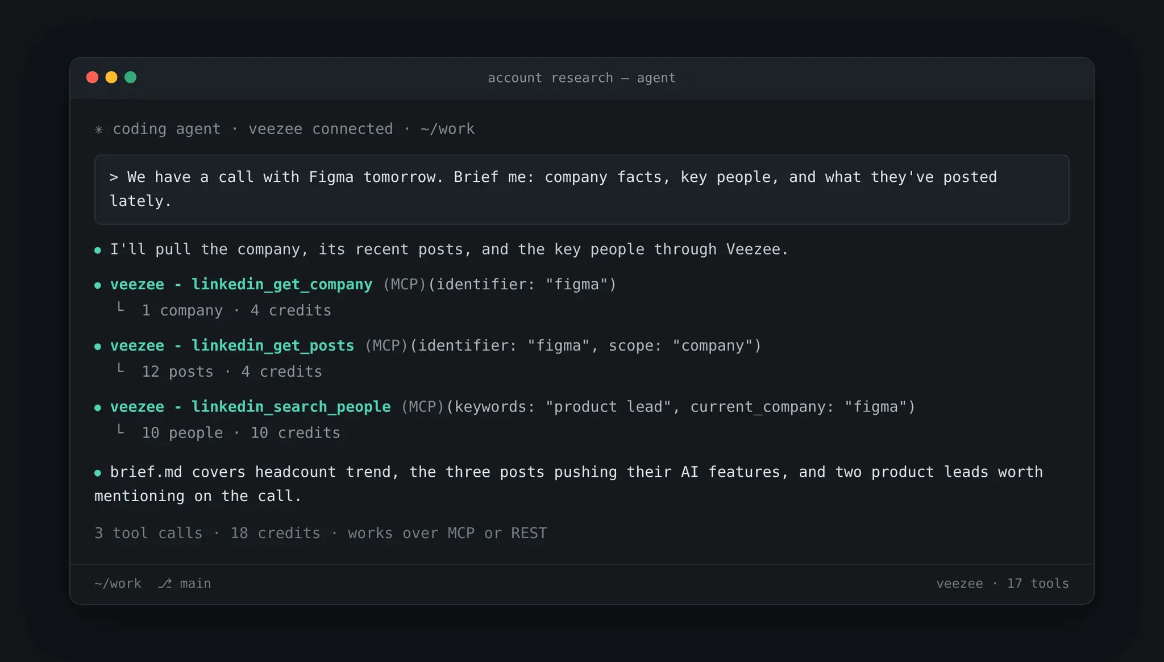This screenshot has height=662, width=1164.
Task: Click the asterisk icon before coding agent
Action: 99,130
